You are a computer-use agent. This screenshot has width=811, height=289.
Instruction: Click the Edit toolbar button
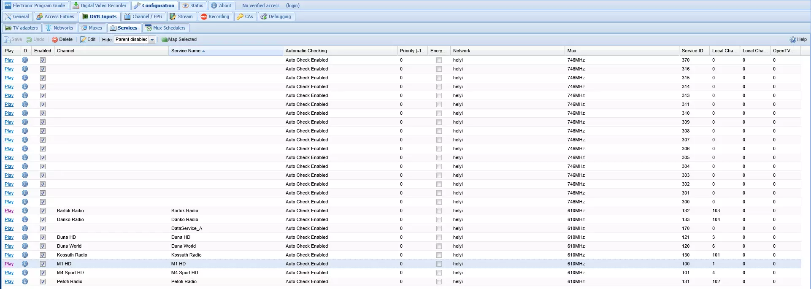tap(88, 39)
